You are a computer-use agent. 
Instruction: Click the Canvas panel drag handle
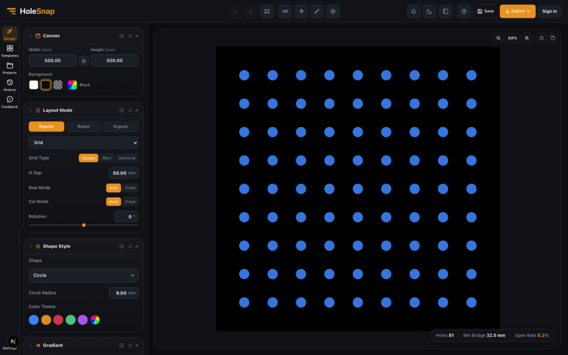[x=31, y=36]
